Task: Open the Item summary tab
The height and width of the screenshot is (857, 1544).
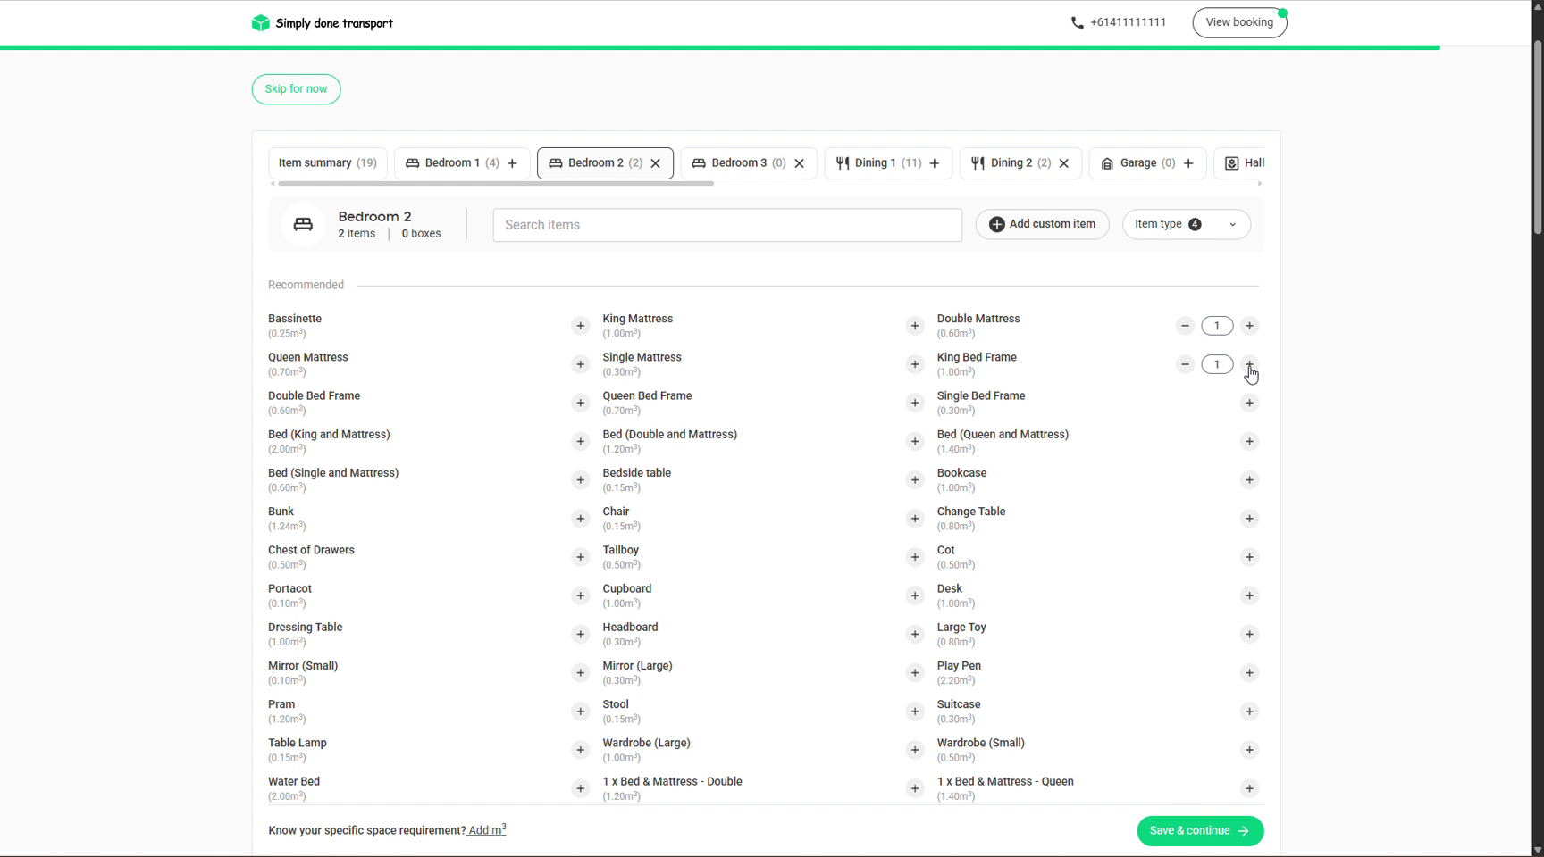Action: coord(328,163)
